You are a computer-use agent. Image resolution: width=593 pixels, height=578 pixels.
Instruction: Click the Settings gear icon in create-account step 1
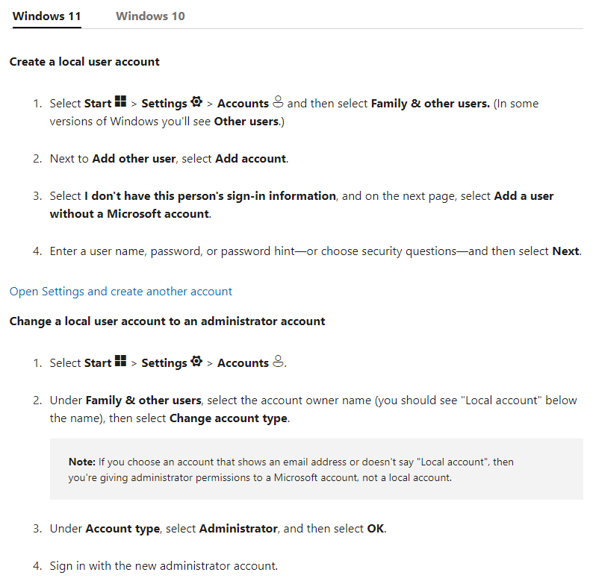(x=196, y=101)
